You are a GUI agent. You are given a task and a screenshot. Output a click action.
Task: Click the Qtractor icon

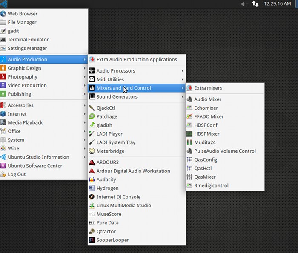coord(92,231)
